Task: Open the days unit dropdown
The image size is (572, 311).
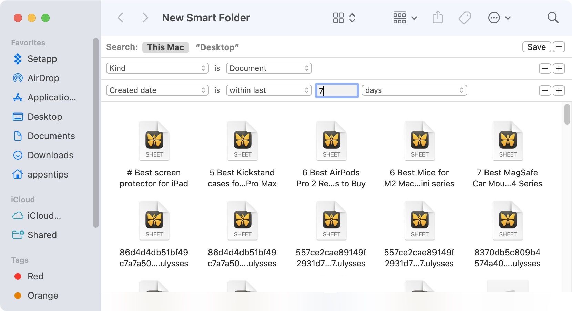Action: point(414,90)
